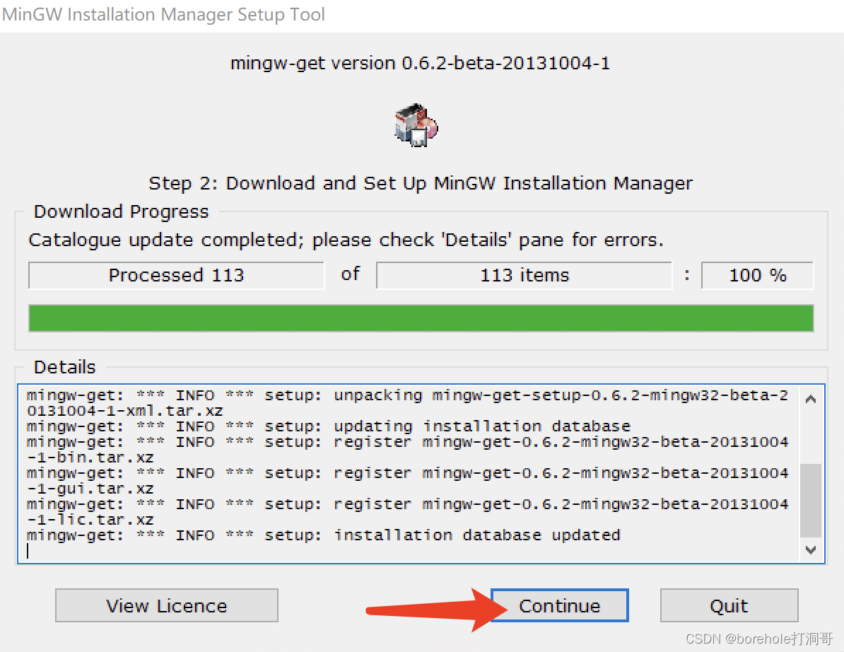844x652 pixels.
Task: Click the green download progress bar
Action: point(421,318)
